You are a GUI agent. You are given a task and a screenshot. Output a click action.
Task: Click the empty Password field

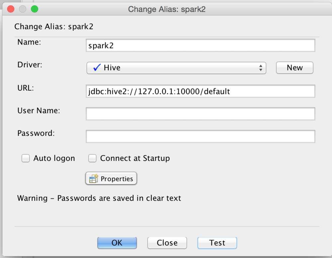tap(200, 136)
